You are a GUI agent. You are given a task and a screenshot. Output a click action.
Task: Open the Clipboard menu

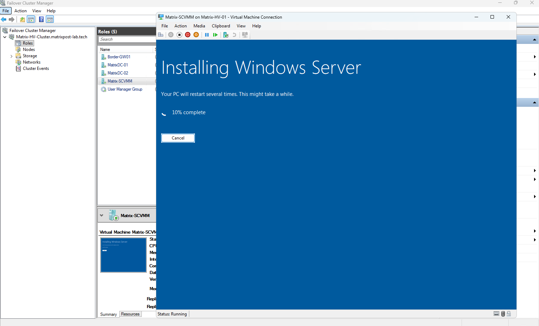coord(221,26)
